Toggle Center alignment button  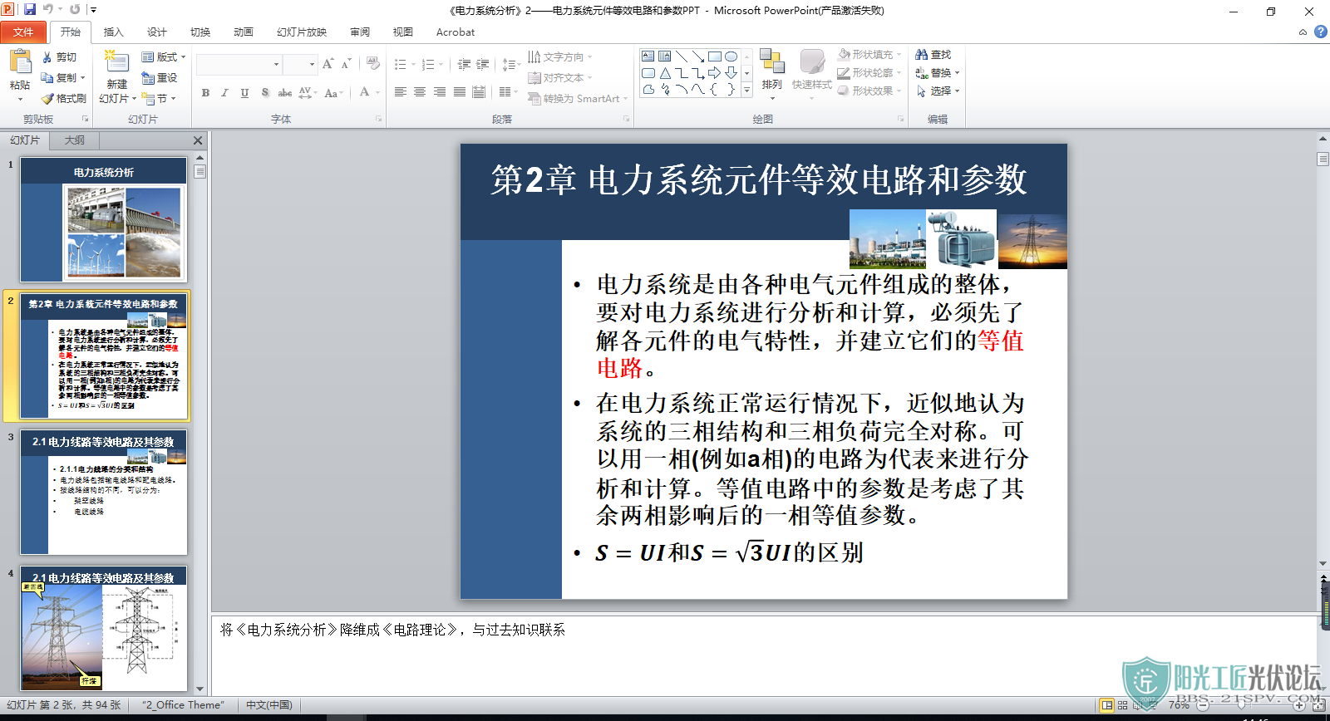(420, 92)
